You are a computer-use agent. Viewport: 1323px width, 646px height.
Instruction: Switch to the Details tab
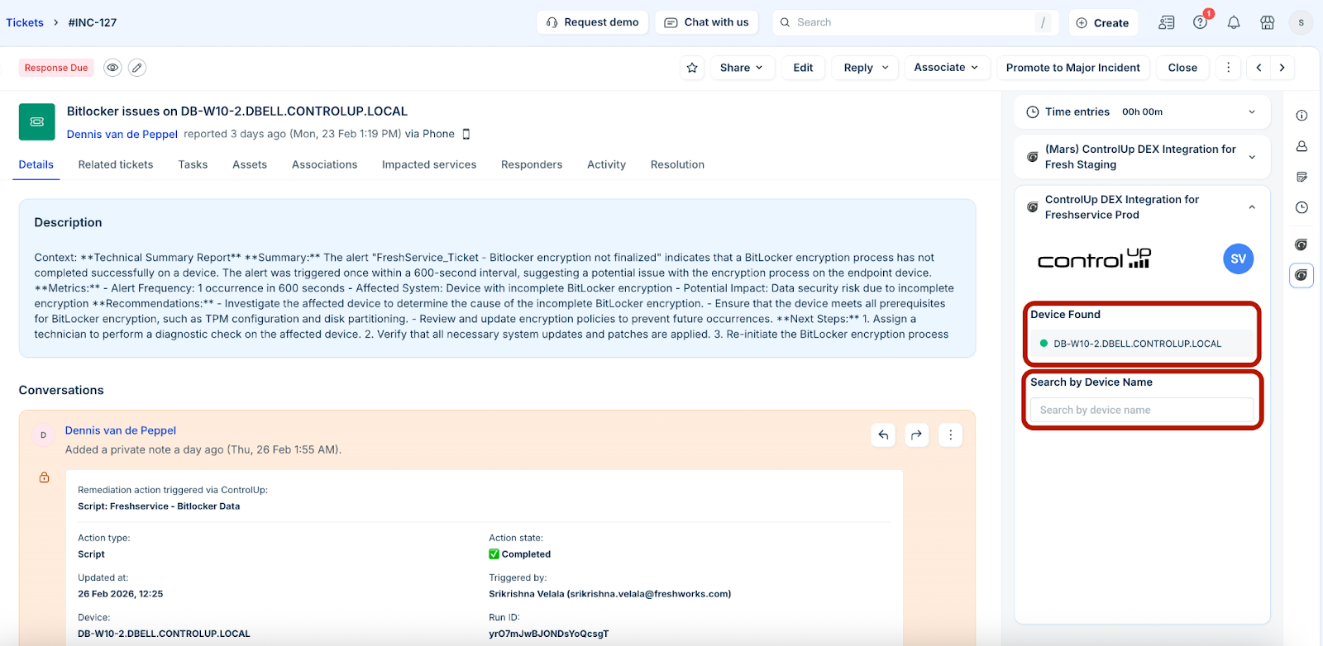[x=36, y=164]
